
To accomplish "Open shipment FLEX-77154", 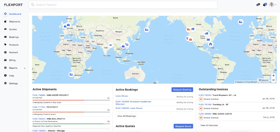I will (39, 107).
